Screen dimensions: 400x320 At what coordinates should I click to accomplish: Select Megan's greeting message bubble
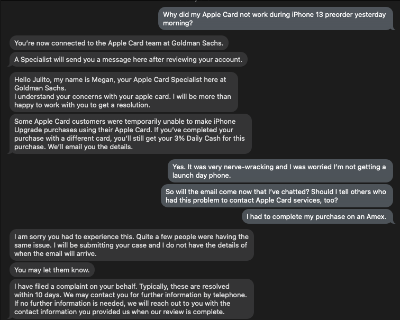pyautogui.click(x=123, y=92)
